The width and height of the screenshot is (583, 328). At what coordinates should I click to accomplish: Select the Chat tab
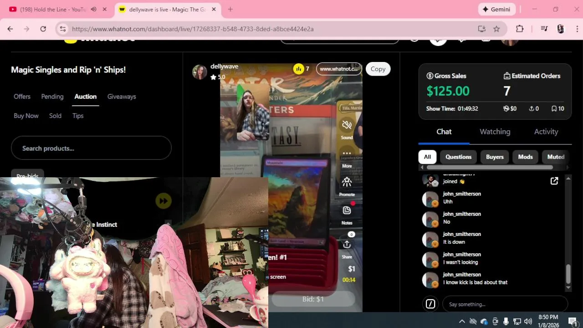(x=444, y=132)
